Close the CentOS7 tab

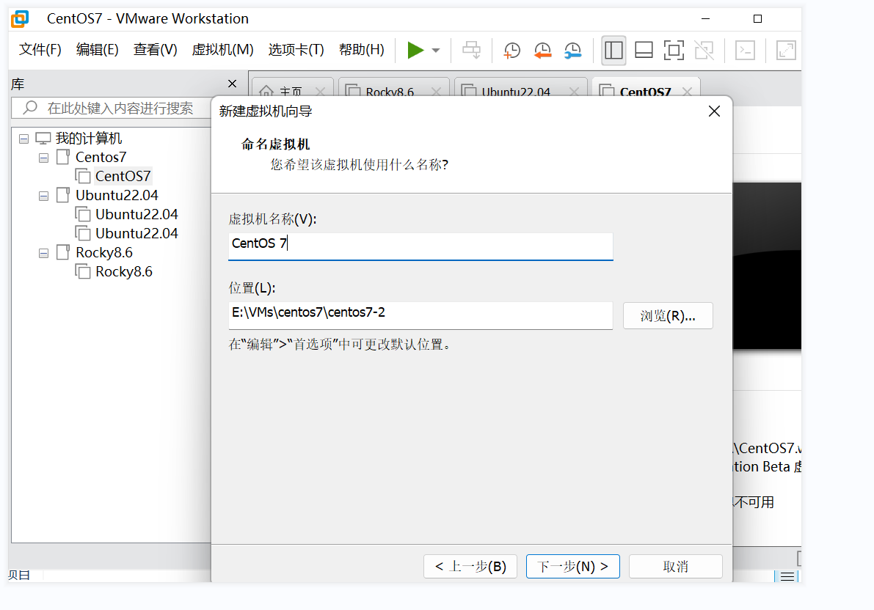pos(688,92)
